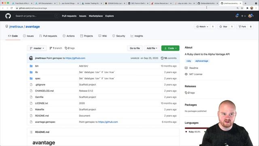Click the browser zoom magnifier icon
Viewport: 259px width, 146px height.
click(238, 8)
